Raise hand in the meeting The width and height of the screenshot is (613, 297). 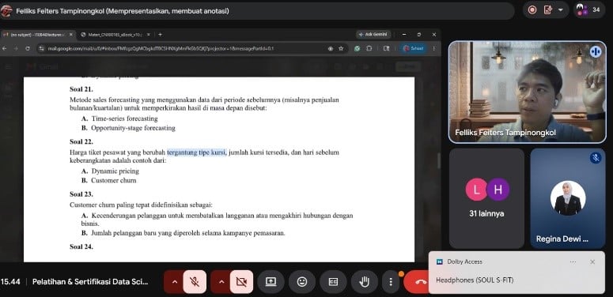tap(365, 282)
